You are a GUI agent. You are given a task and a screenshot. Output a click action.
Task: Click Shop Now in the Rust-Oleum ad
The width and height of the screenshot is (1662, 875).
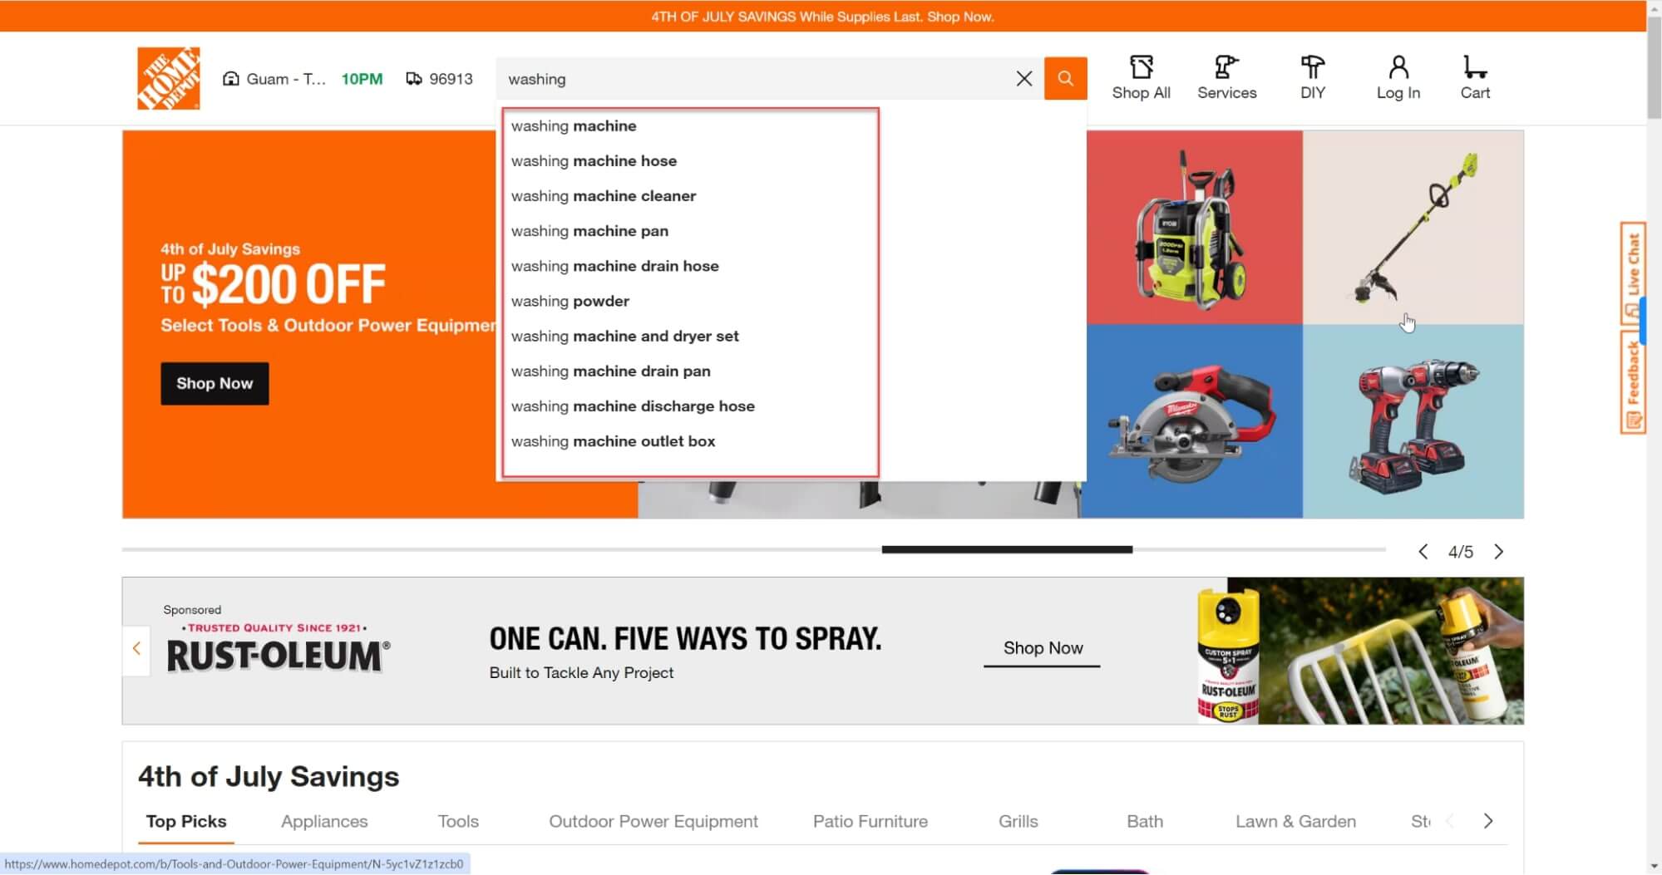[1041, 647]
